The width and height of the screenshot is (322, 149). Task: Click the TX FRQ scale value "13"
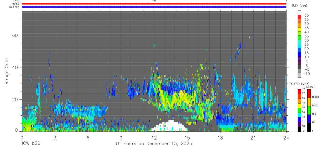pyautogui.click(x=304, y=112)
